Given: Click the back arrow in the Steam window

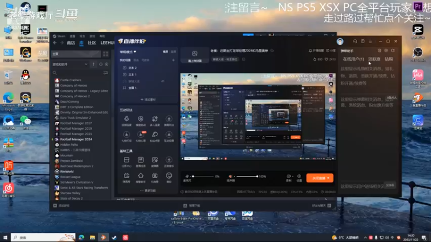Looking at the screenshot, I should click(55, 43).
